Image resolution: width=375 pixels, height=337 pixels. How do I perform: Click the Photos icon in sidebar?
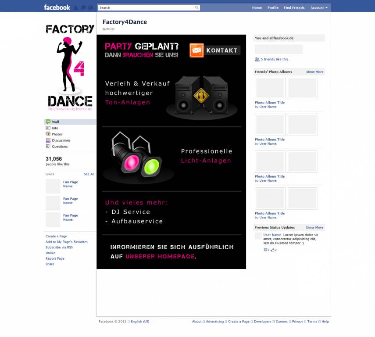pos(48,134)
